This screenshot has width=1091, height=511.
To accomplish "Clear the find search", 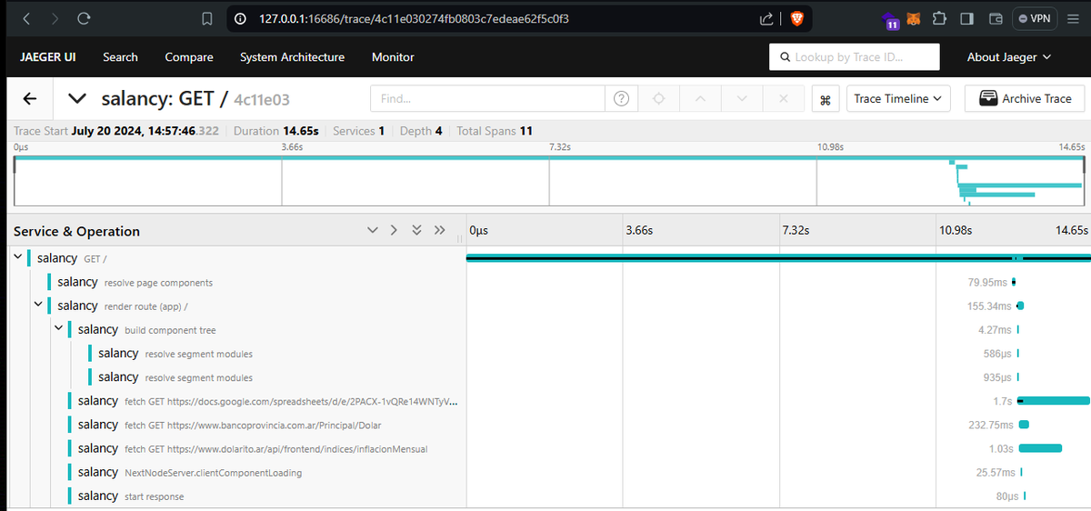I will pos(783,98).
